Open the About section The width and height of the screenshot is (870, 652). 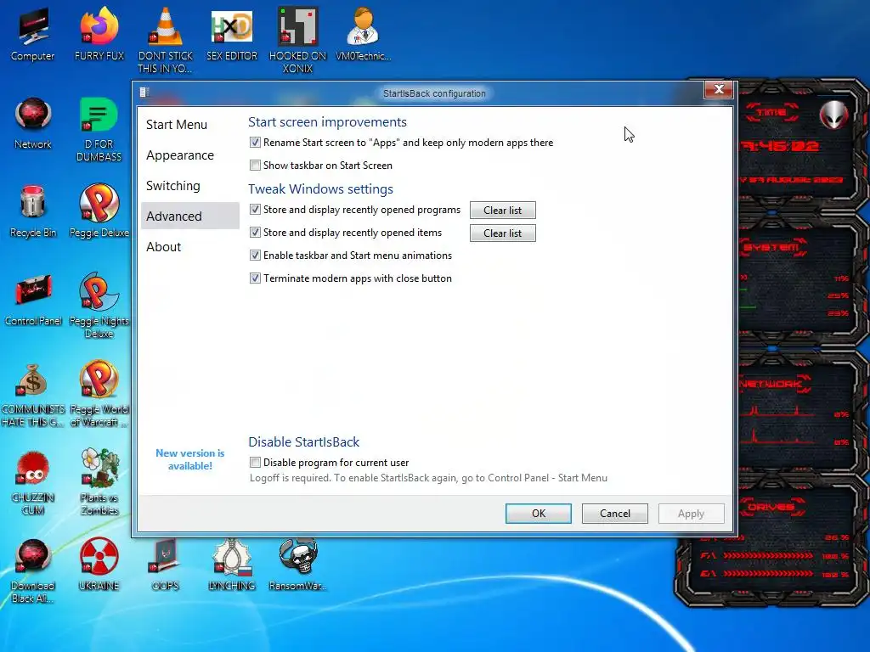189,247
